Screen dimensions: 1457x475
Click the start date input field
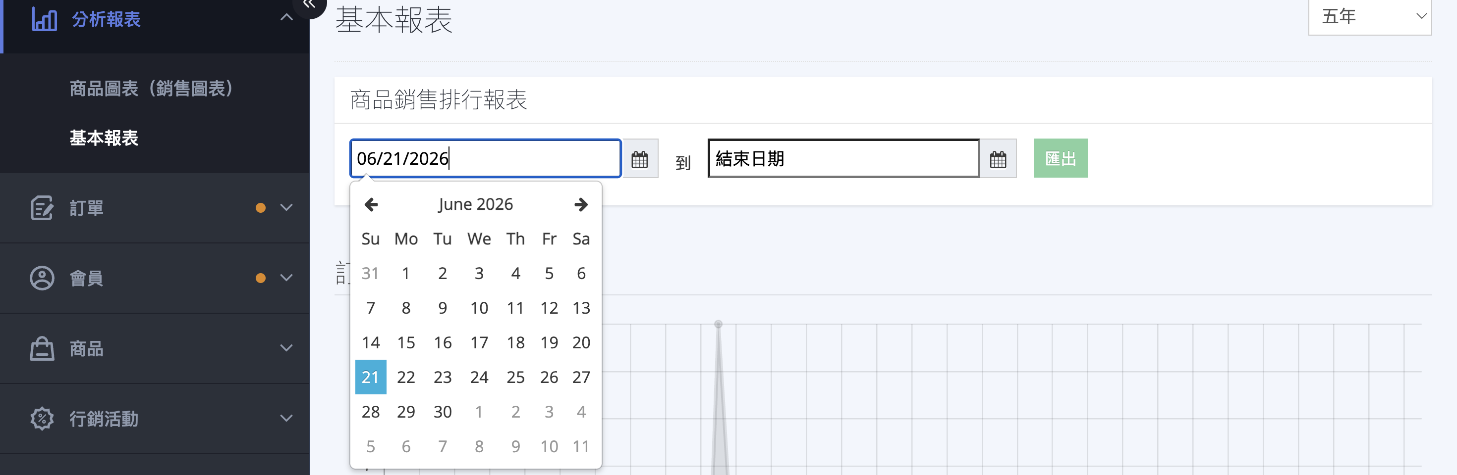(x=485, y=158)
